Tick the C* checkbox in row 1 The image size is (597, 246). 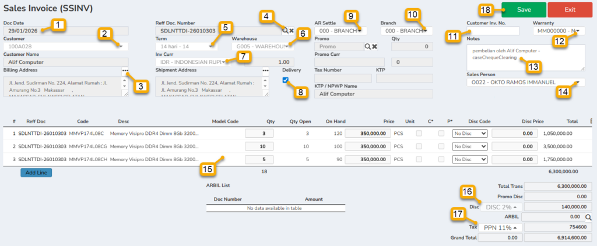pyautogui.click(x=419, y=133)
